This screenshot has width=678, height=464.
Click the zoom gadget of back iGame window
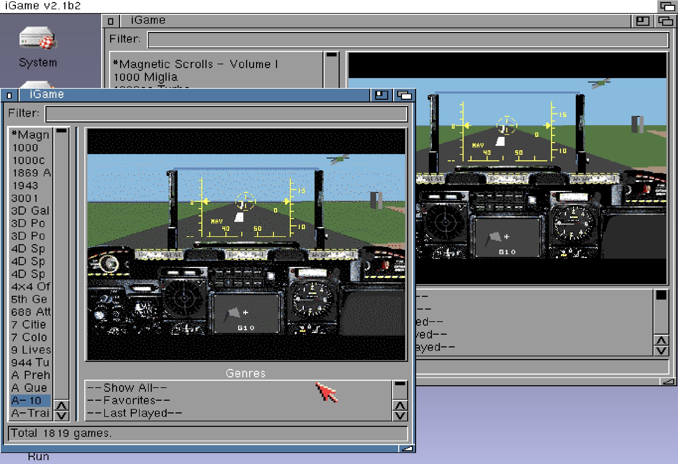click(642, 21)
